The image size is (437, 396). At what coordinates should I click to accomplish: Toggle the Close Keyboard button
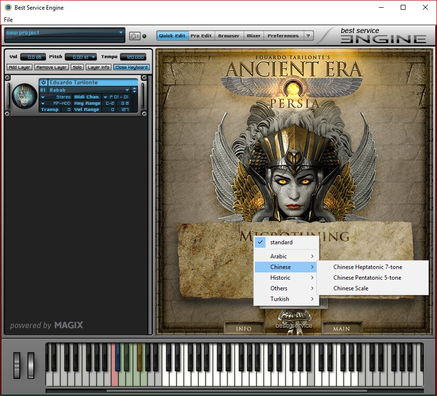tap(131, 67)
